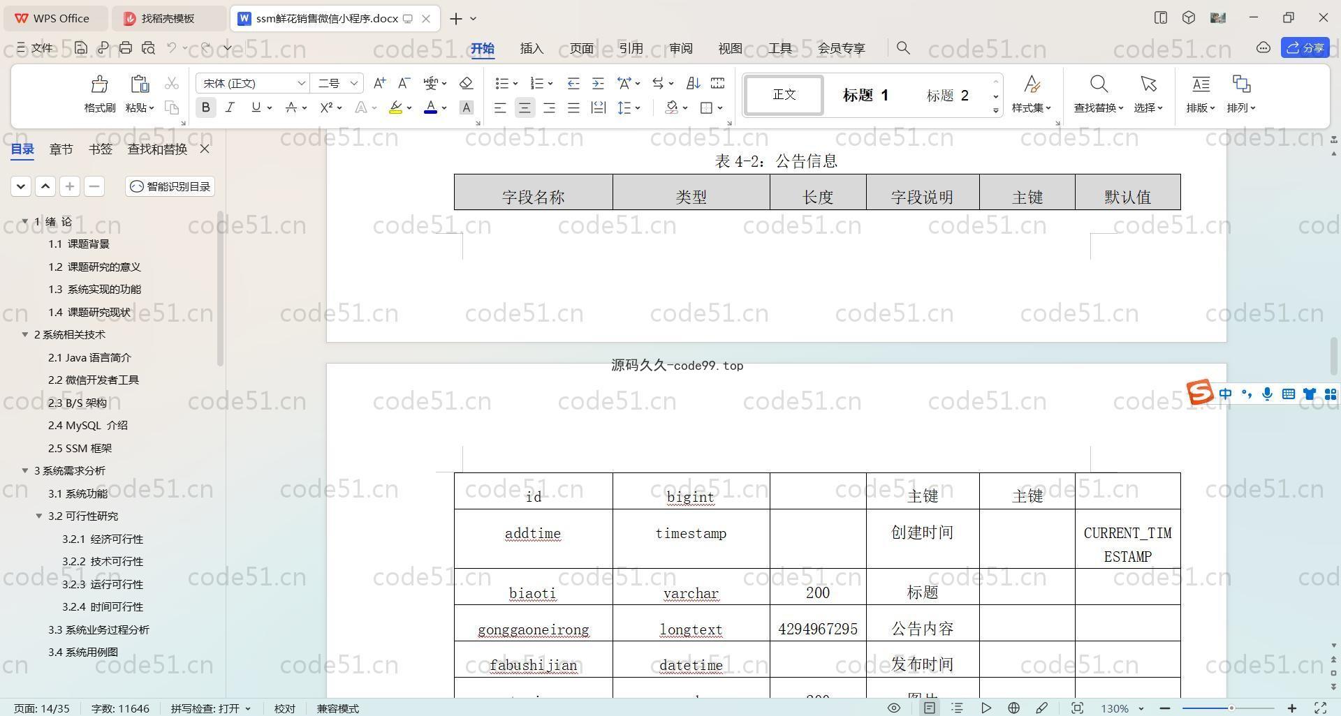Viewport: 1341px width, 716px height.
Task: Go to outline entry '3.3 系统业务过程分析'
Action: coord(98,629)
